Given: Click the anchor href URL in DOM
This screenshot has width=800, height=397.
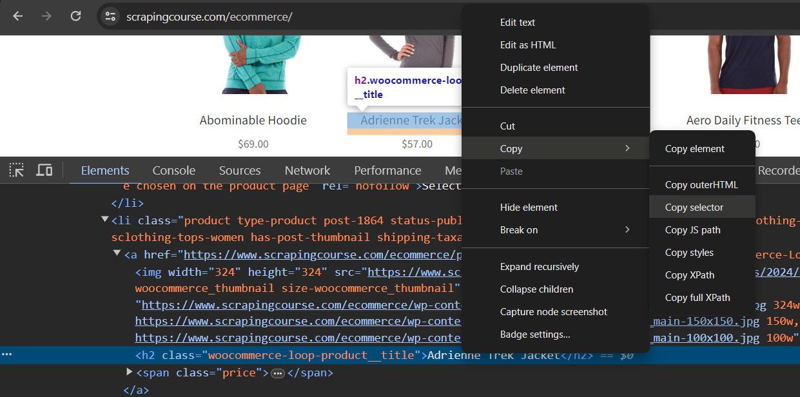Looking at the screenshot, I should 322,255.
